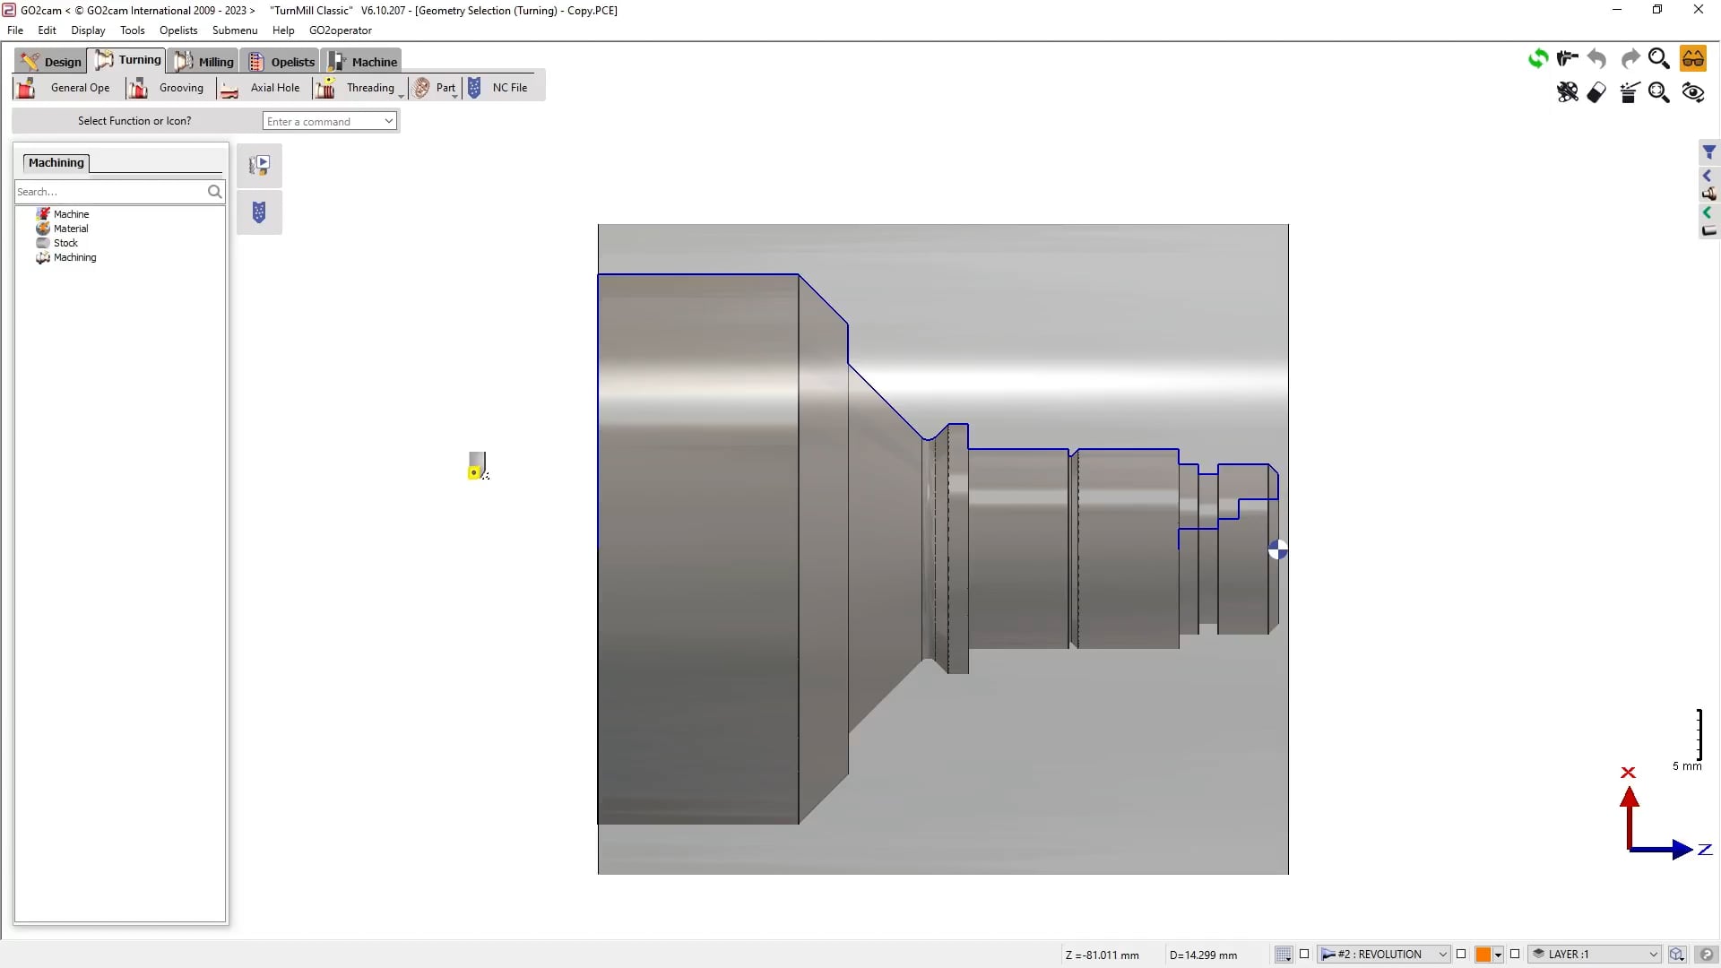Open the Enter a command dropdown
Image resolution: width=1721 pixels, height=968 pixels.
tap(329, 120)
